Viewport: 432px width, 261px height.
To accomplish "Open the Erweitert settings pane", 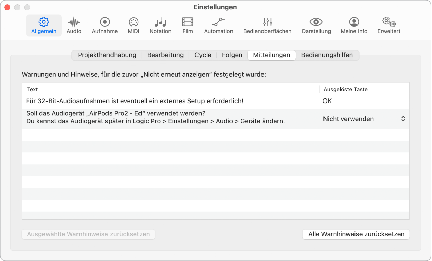I will tap(389, 26).
